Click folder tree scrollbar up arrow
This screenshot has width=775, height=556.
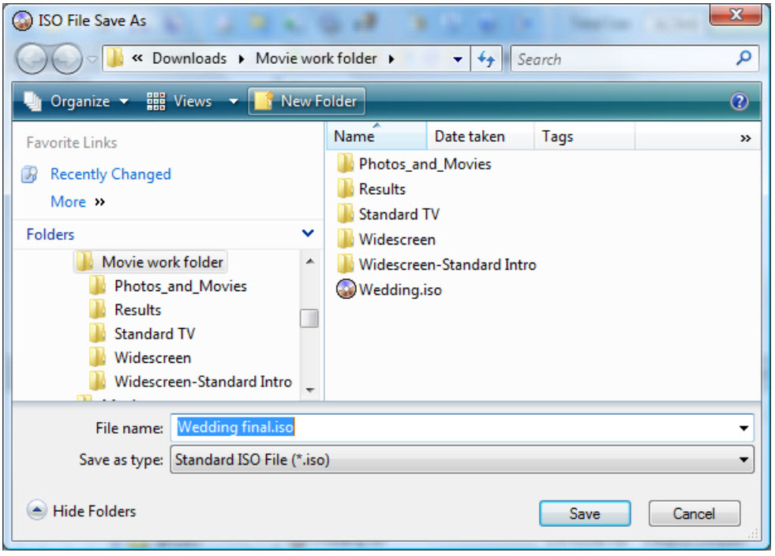pos(310,261)
